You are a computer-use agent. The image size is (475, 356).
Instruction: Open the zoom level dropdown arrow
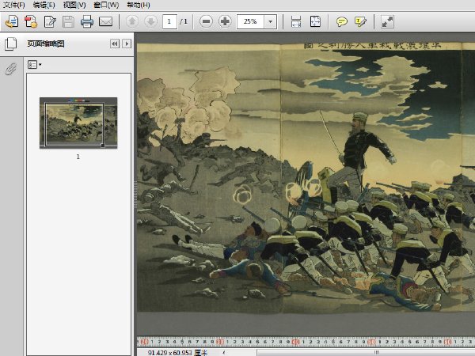pos(271,21)
